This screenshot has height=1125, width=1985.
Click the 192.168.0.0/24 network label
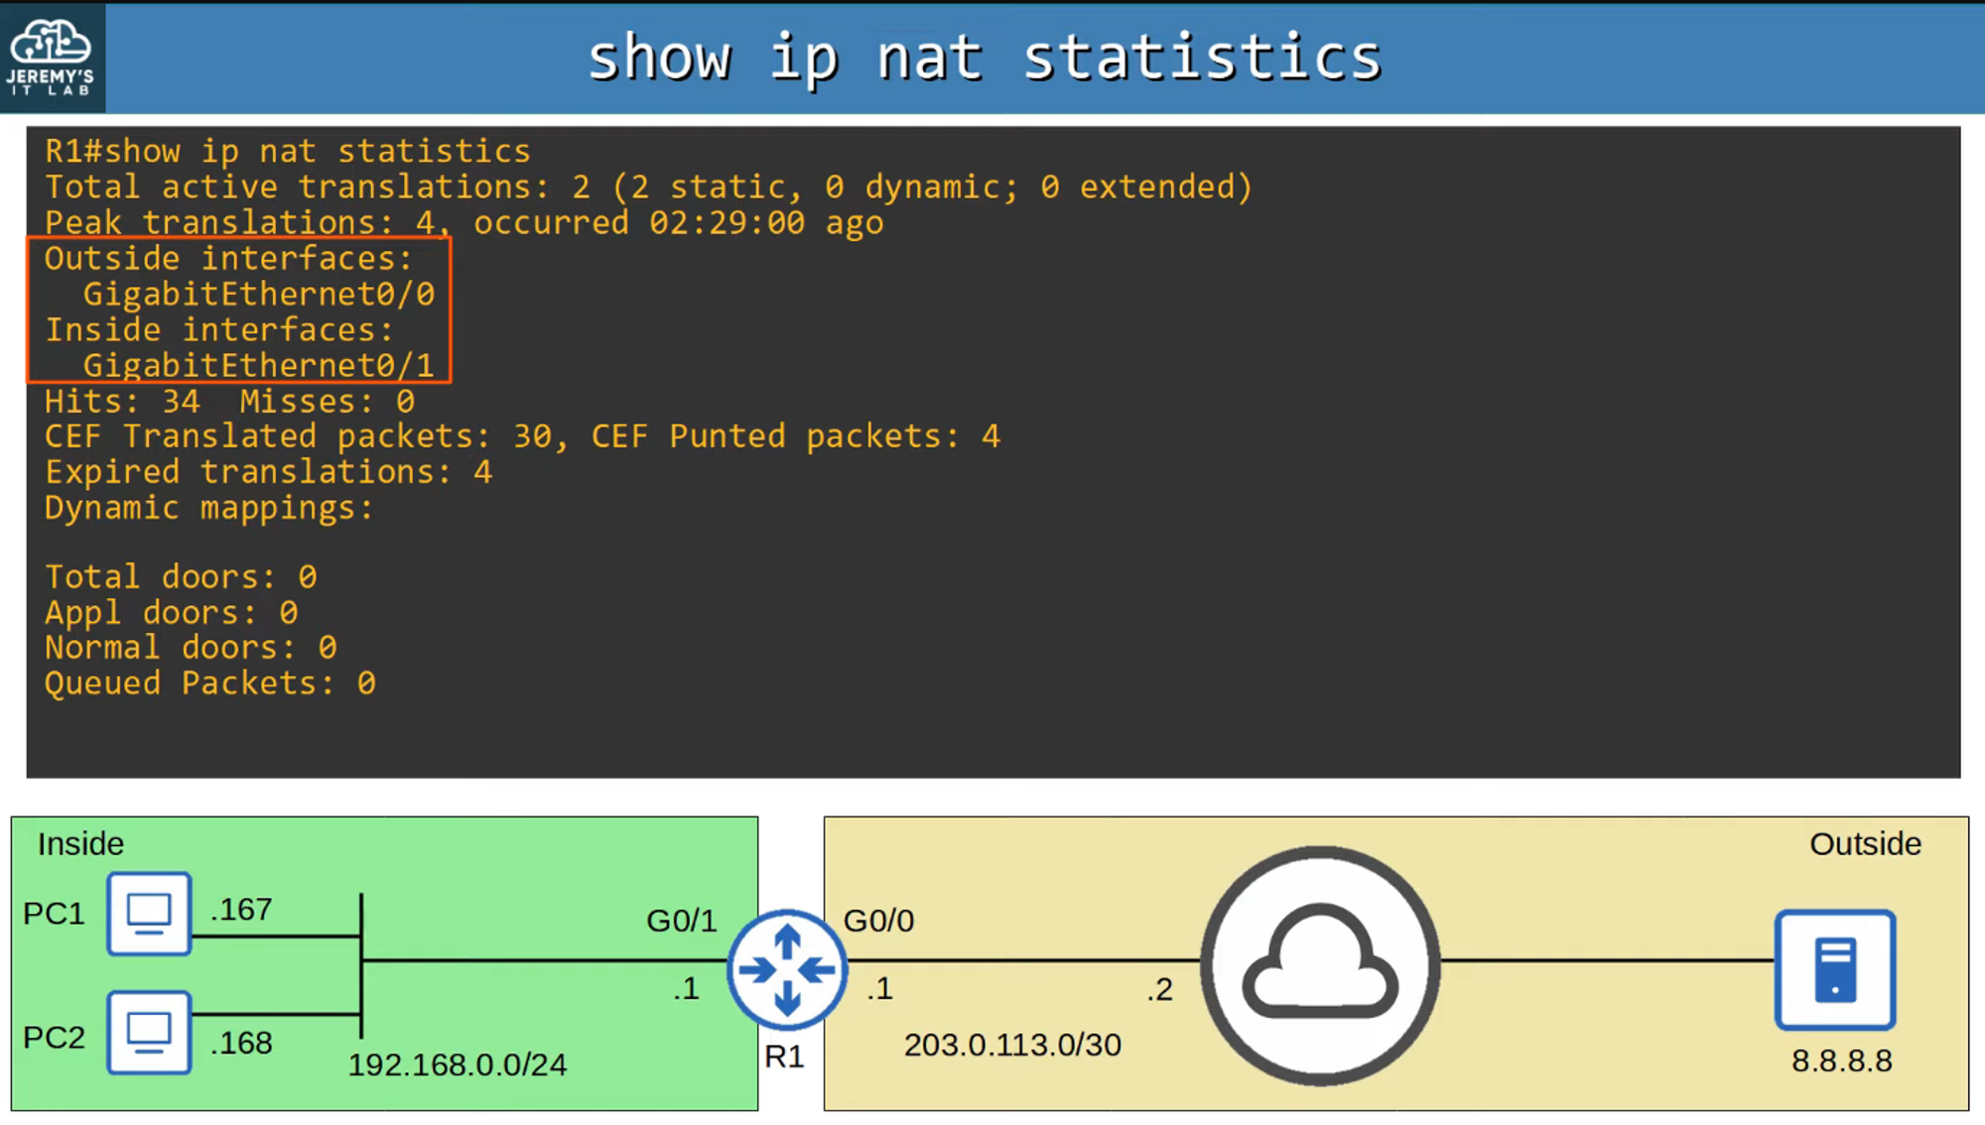click(457, 1065)
